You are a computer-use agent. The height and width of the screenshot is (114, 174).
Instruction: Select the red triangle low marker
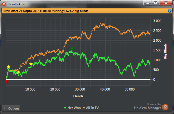click(x=7, y=82)
